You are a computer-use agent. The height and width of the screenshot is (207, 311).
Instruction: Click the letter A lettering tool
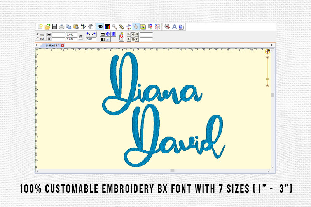click(x=174, y=26)
